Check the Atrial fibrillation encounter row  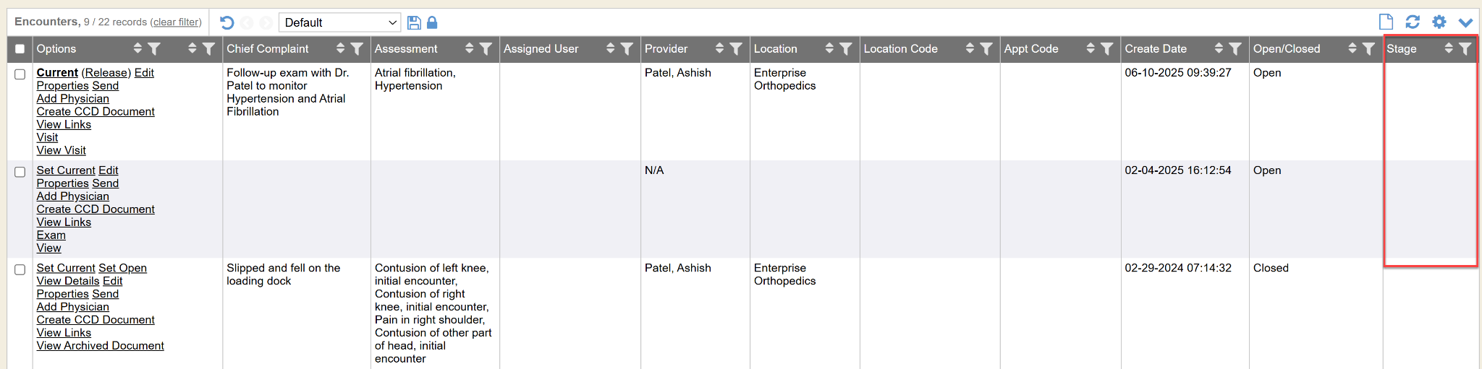(x=20, y=74)
